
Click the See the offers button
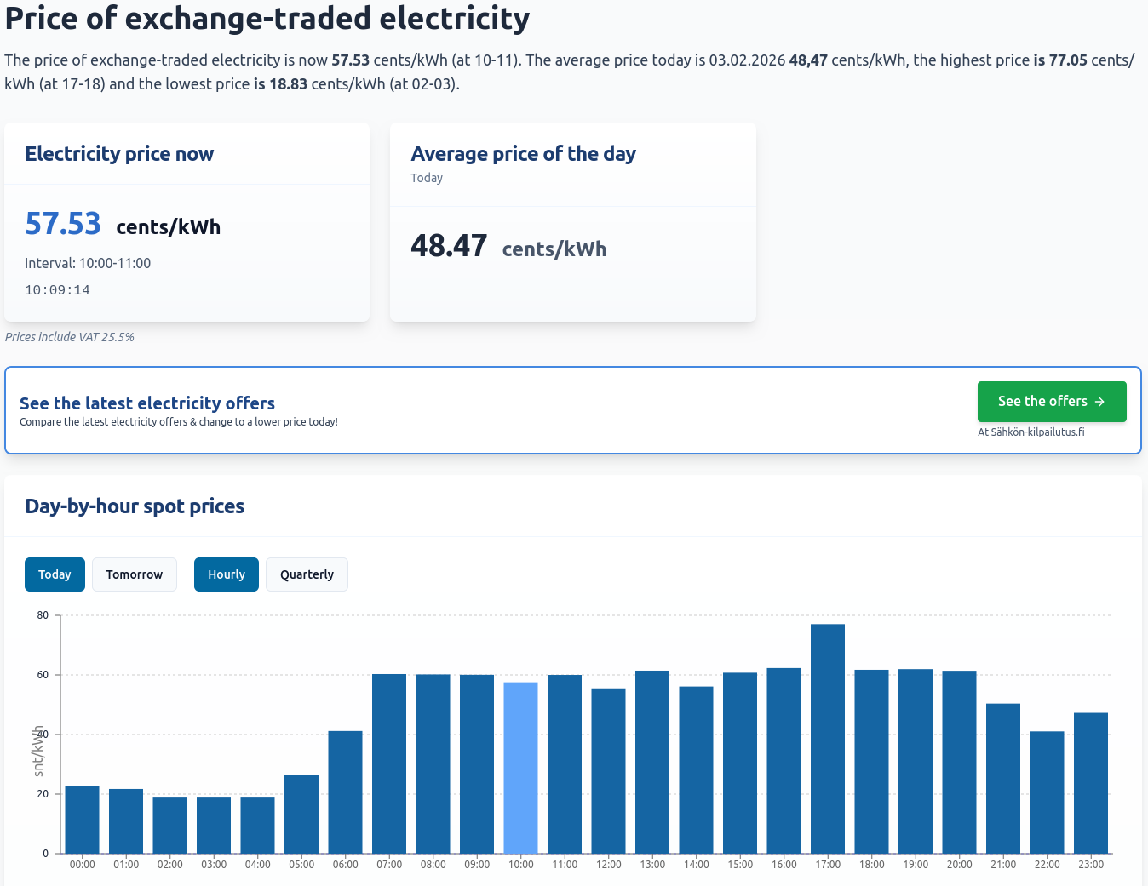click(x=1052, y=402)
